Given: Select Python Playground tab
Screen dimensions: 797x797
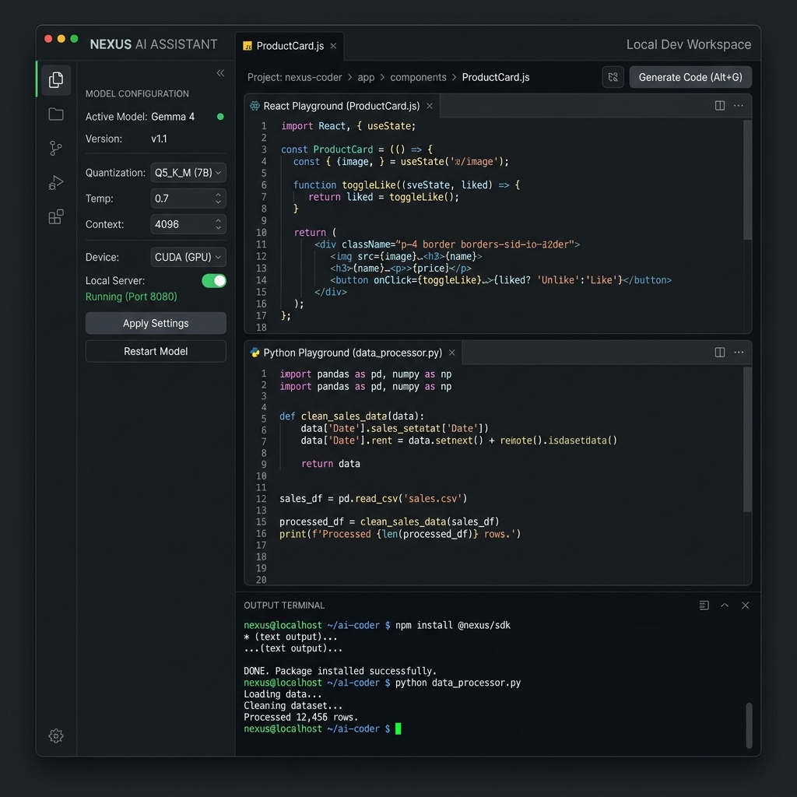Looking at the screenshot, I should tap(353, 353).
